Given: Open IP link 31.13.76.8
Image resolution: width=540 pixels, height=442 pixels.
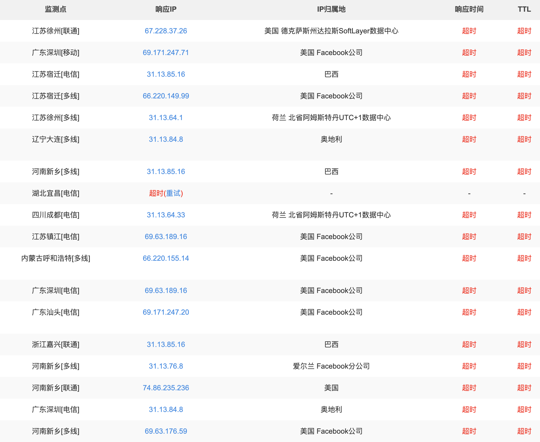Looking at the screenshot, I should (x=166, y=366).
